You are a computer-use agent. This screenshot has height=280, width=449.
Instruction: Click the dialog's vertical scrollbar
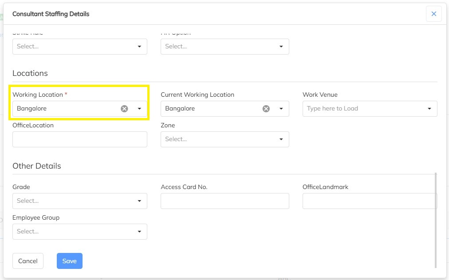[436, 220]
